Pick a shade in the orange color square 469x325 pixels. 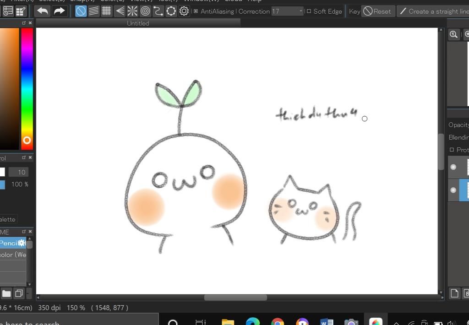tap(9, 88)
